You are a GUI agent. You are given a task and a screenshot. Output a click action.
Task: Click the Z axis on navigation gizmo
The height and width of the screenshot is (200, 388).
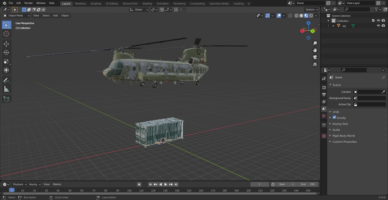[308, 23]
